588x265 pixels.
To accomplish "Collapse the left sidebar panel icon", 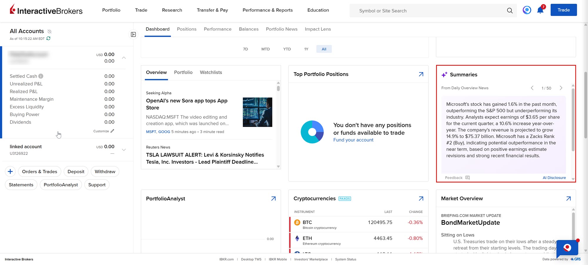I will [133, 35].
